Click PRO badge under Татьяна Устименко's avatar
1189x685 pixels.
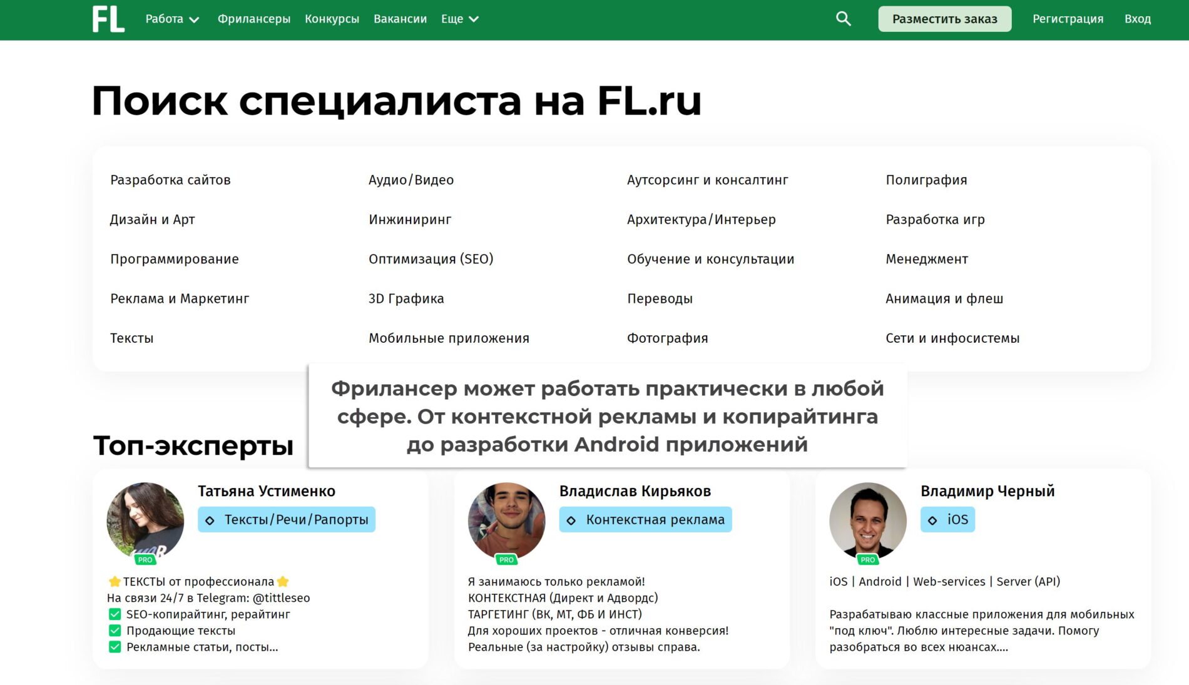tap(145, 560)
